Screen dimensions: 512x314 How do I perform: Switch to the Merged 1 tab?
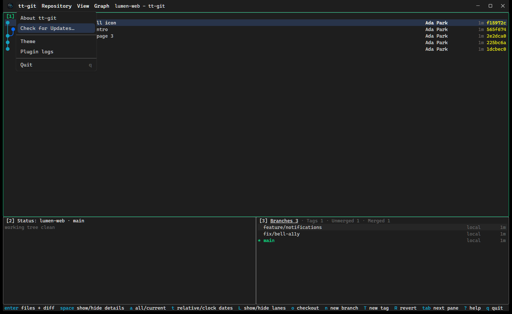[x=379, y=221]
